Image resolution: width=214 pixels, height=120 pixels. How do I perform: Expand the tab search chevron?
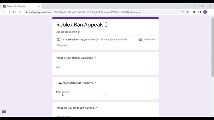click(187, 6)
